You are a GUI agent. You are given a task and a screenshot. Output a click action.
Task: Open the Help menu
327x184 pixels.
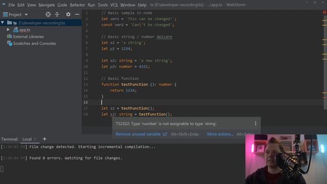[x=142, y=5]
